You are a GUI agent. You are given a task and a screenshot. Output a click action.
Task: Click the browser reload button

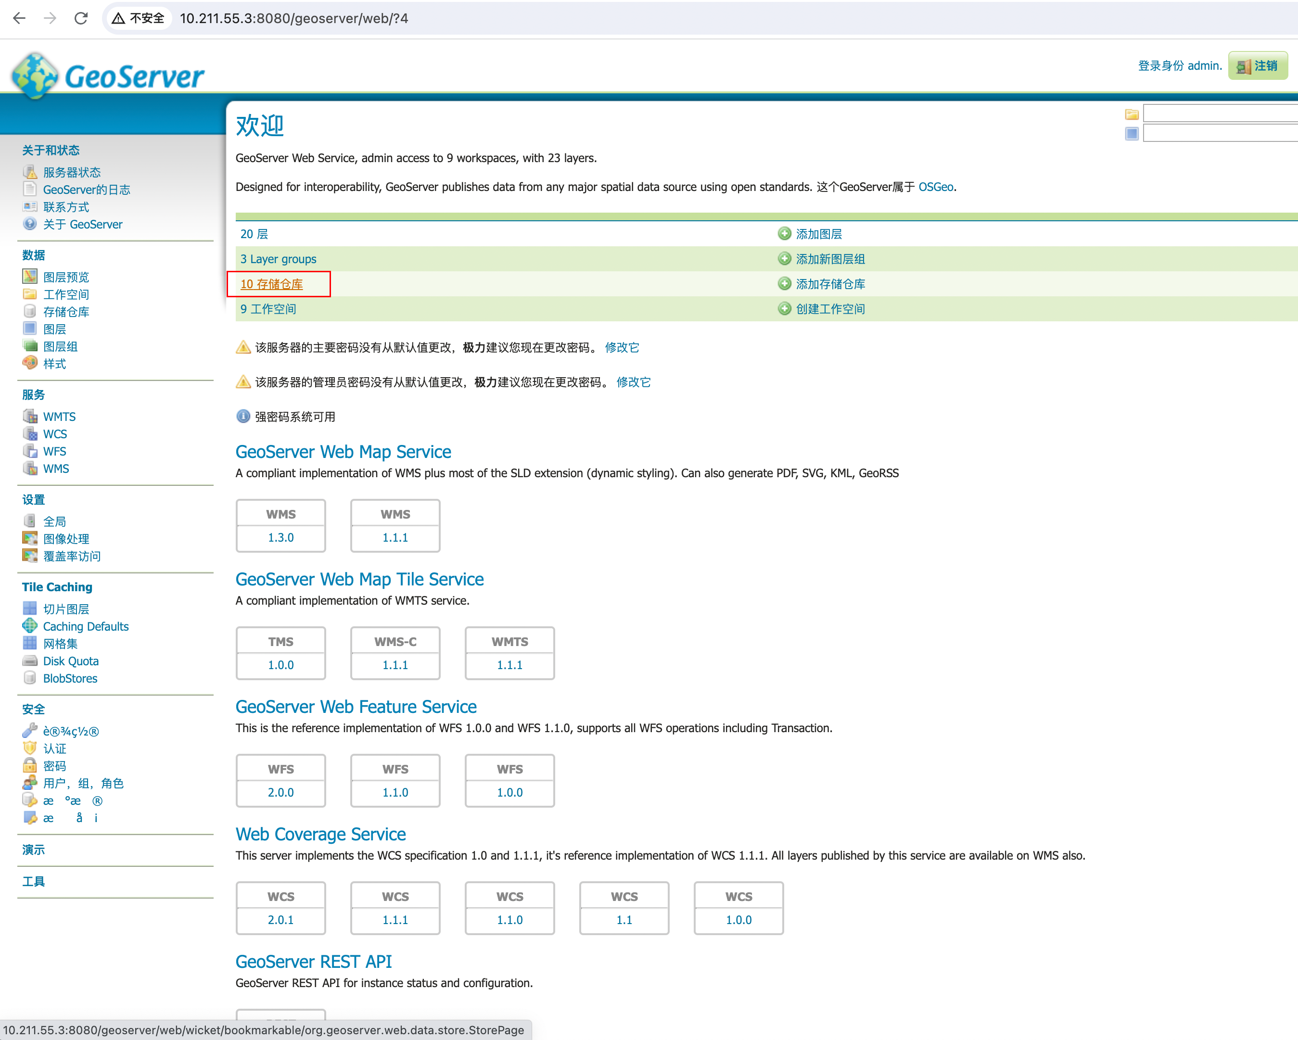pos(81,18)
